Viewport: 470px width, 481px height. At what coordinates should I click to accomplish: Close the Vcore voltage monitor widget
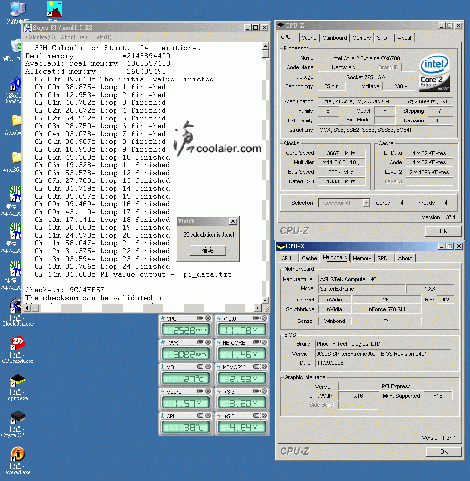[208, 391]
